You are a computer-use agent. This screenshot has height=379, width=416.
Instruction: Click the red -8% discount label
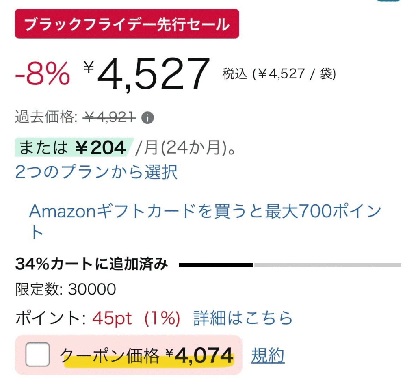coord(43,75)
